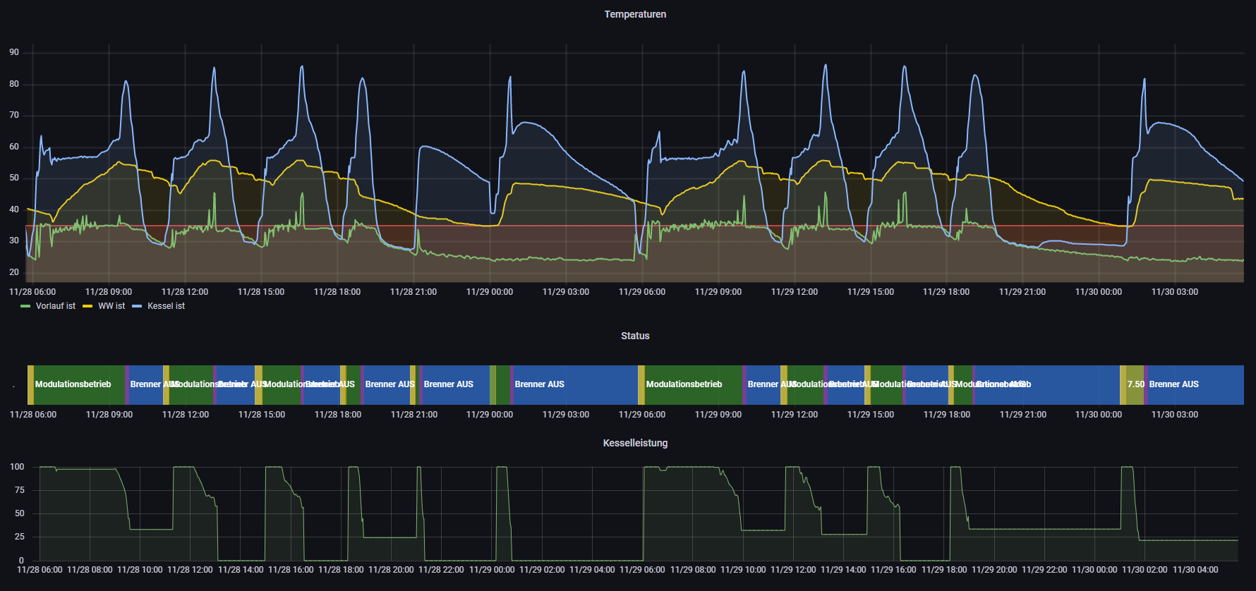This screenshot has width=1256, height=591.
Task: Click the Kessel ist peak near 11/29 00:45
Action: (509, 78)
